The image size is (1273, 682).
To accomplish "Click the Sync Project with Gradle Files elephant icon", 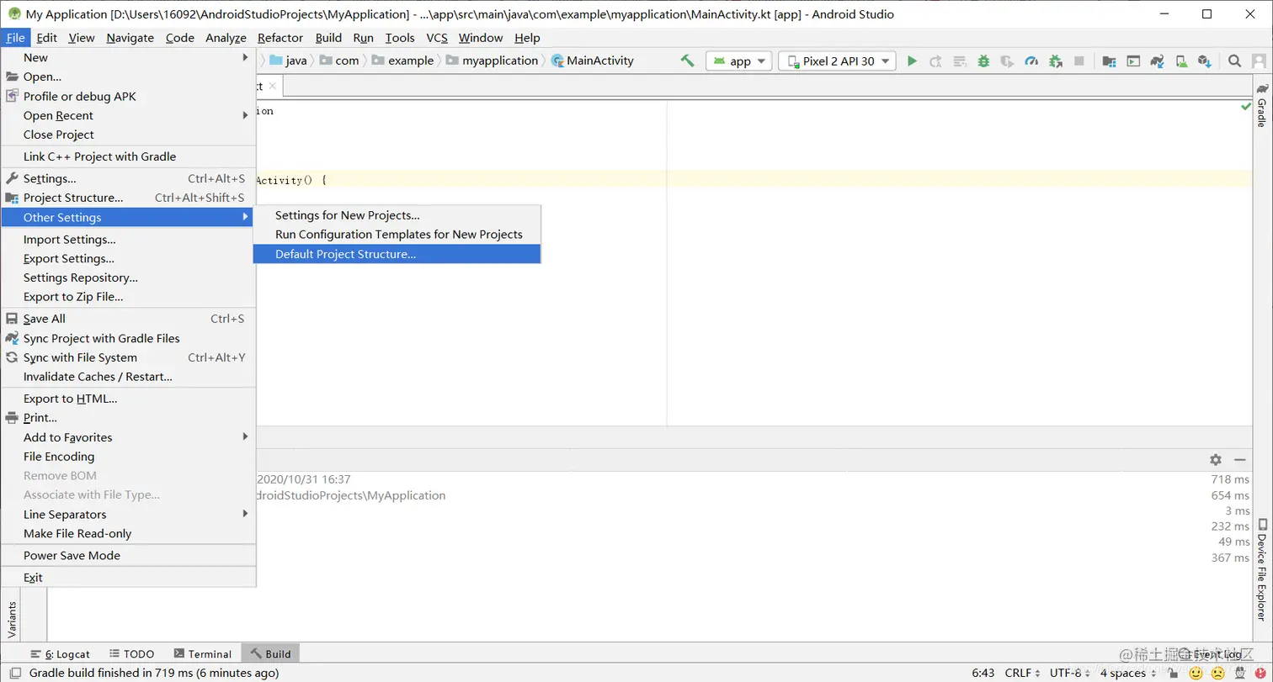I will tap(1158, 61).
